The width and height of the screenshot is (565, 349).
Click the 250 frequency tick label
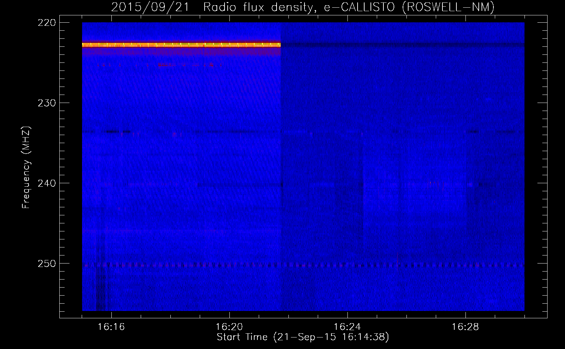(47, 263)
